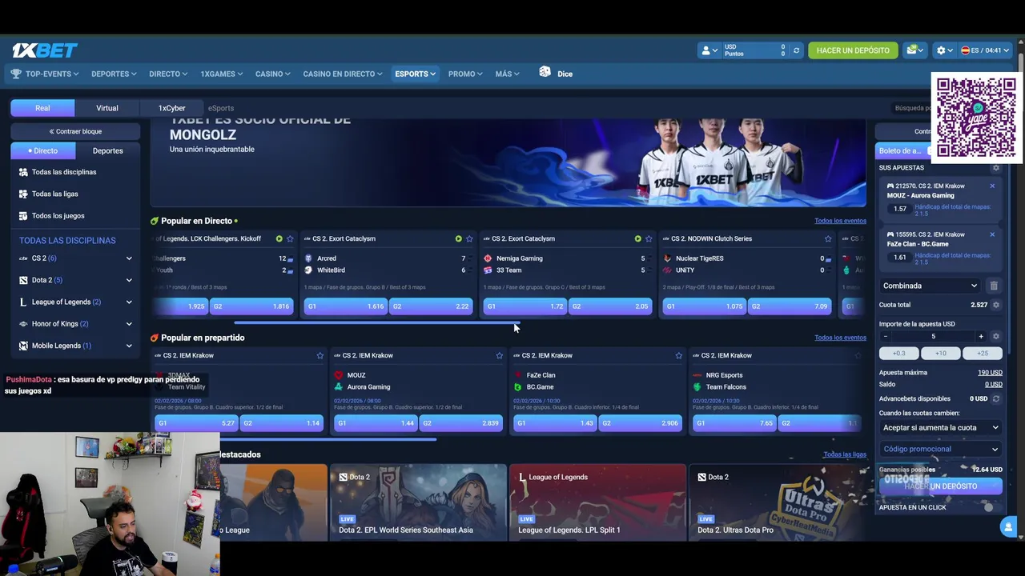Viewport: 1025px width, 576px height.
Task: Bet G1 1.43 on FaZe Clan
Action: (556, 422)
